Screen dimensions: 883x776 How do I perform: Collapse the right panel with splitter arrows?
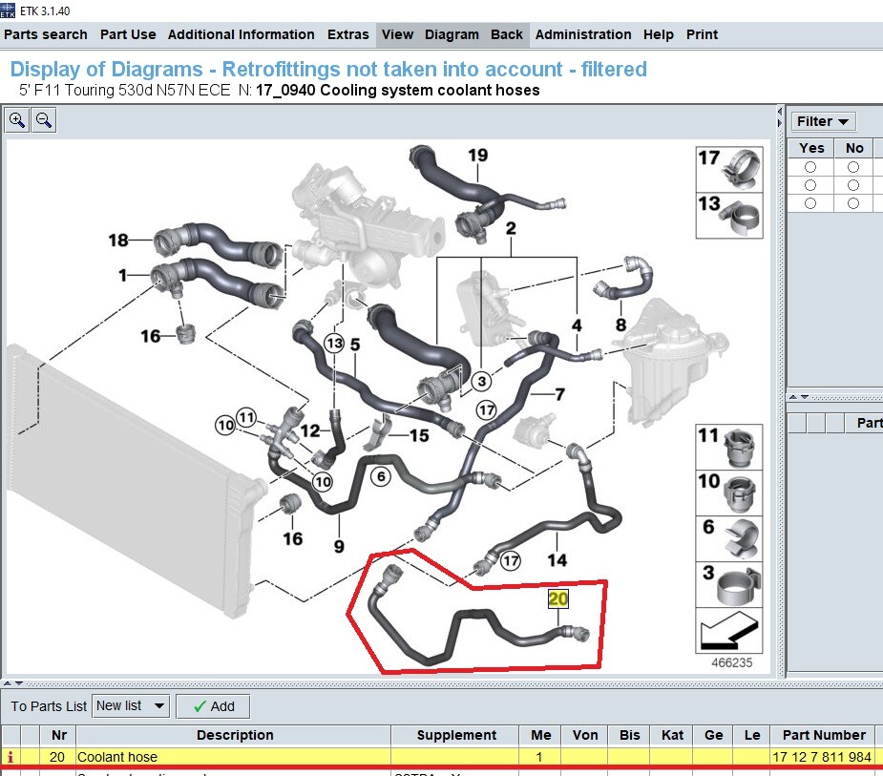780,117
